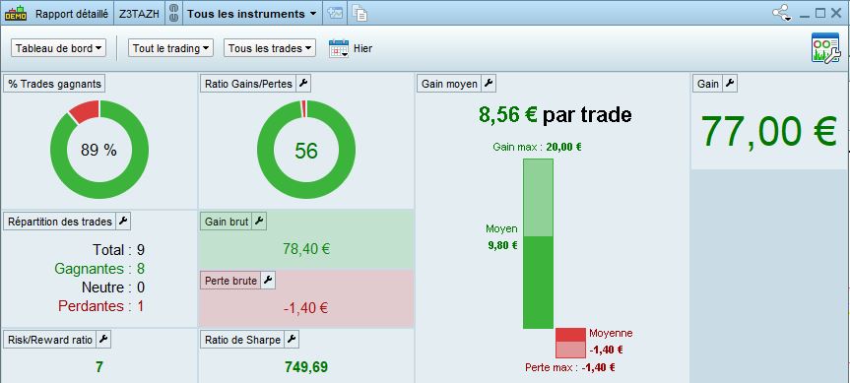This screenshot has height=383, width=850.
Task: Click the wrench next to Ratio de Sharpe
Action: [292, 340]
